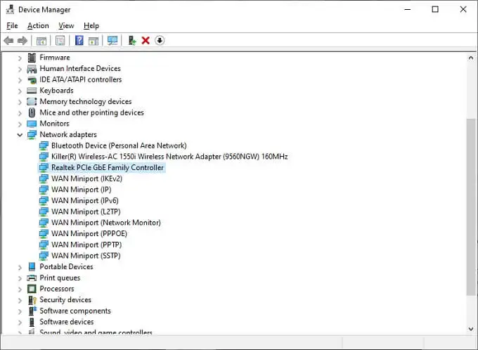Viewport: 478px width, 350px height.
Task: Expand the Print queues node
Action: pyautogui.click(x=20, y=278)
